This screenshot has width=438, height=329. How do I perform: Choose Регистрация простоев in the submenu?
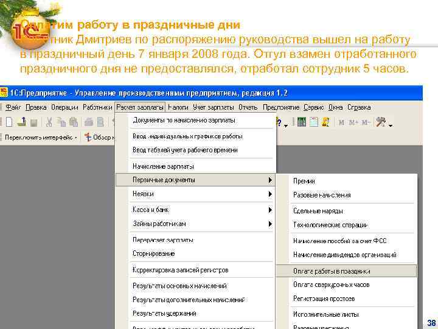click(347, 299)
